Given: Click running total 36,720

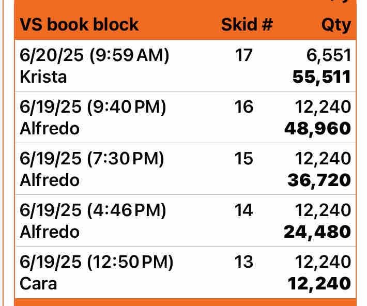Looking at the screenshot, I should (x=319, y=180).
